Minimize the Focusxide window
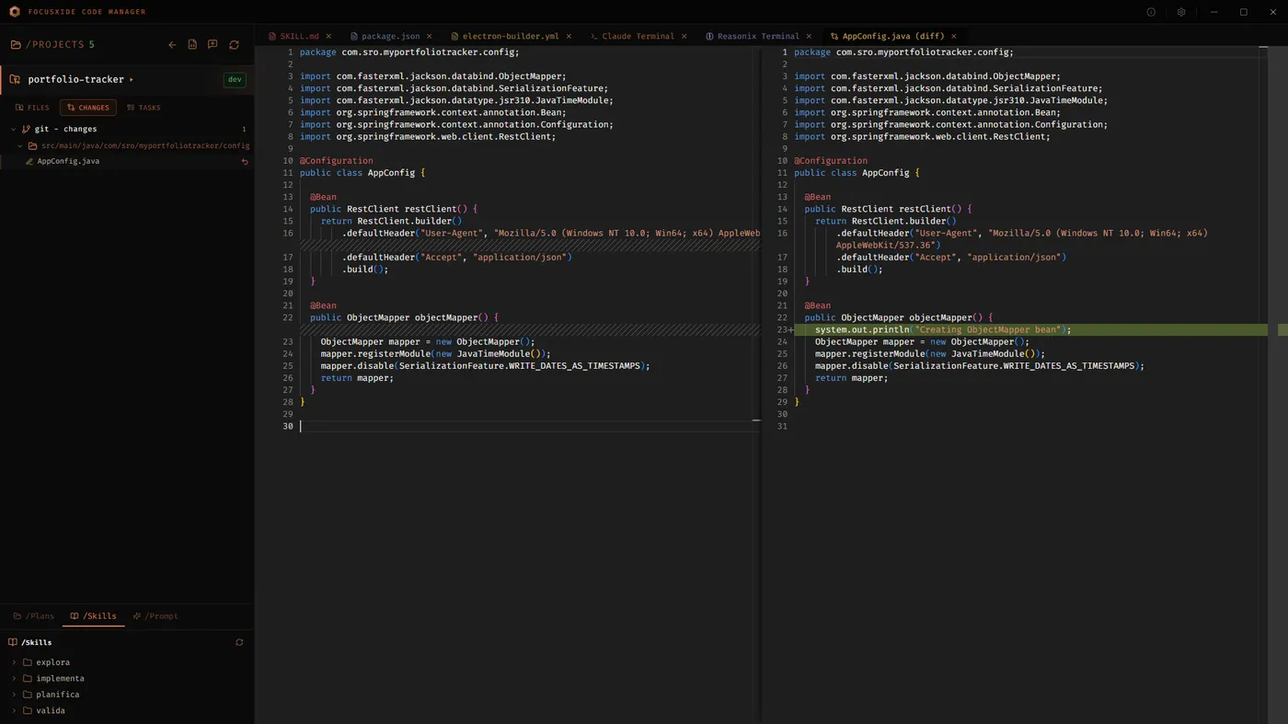Viewport: 1288px width, 724px height. [1213, 12]
